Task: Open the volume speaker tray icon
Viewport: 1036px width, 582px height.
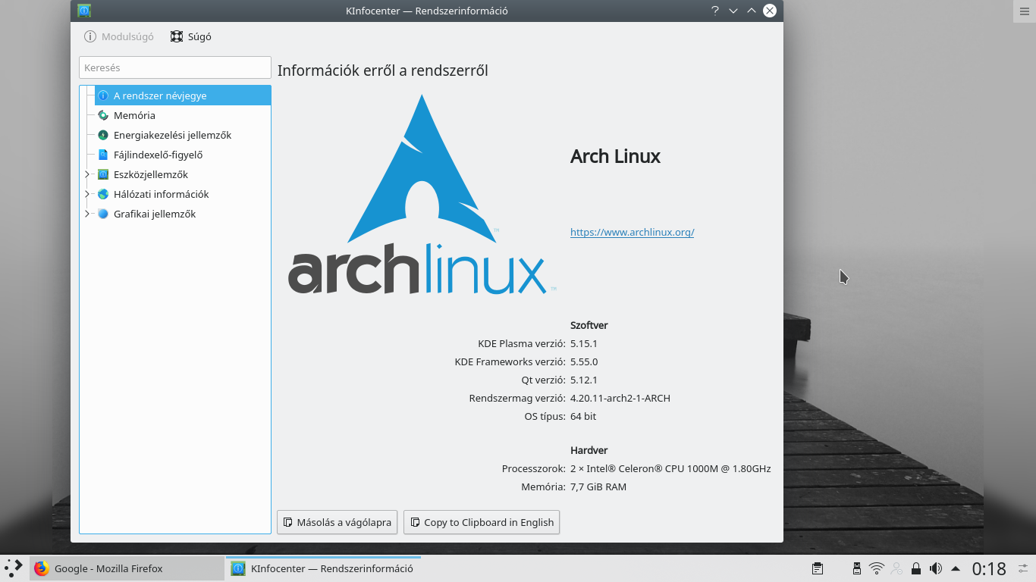Action: pos(936,568)
